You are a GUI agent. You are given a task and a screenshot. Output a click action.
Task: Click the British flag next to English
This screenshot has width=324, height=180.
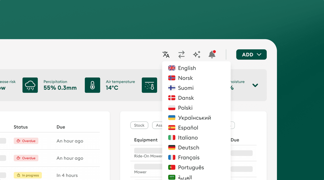[172, 68]
